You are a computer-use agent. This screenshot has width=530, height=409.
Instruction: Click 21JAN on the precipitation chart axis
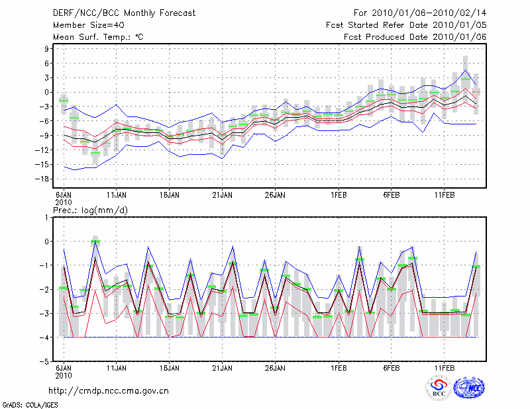pyautogui.click(x=222, y=367)
